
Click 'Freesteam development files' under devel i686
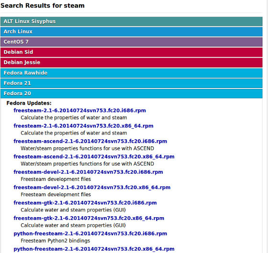click(56, 179)
